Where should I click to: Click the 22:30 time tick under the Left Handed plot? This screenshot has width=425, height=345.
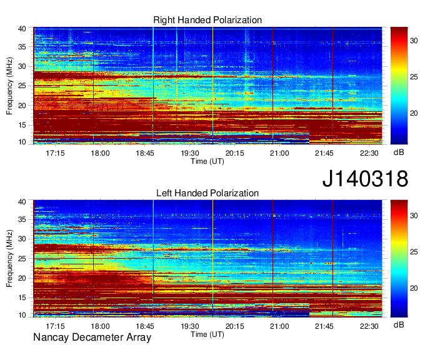[x=369, y=326]
